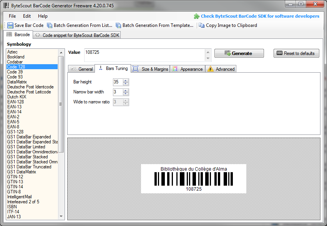Viewport: 327px width, 226px height.
Task: Click the Value field scroll up arrow
Action: pos(208,52)
